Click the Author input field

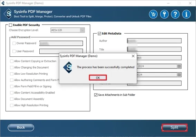tap(154, 41)
